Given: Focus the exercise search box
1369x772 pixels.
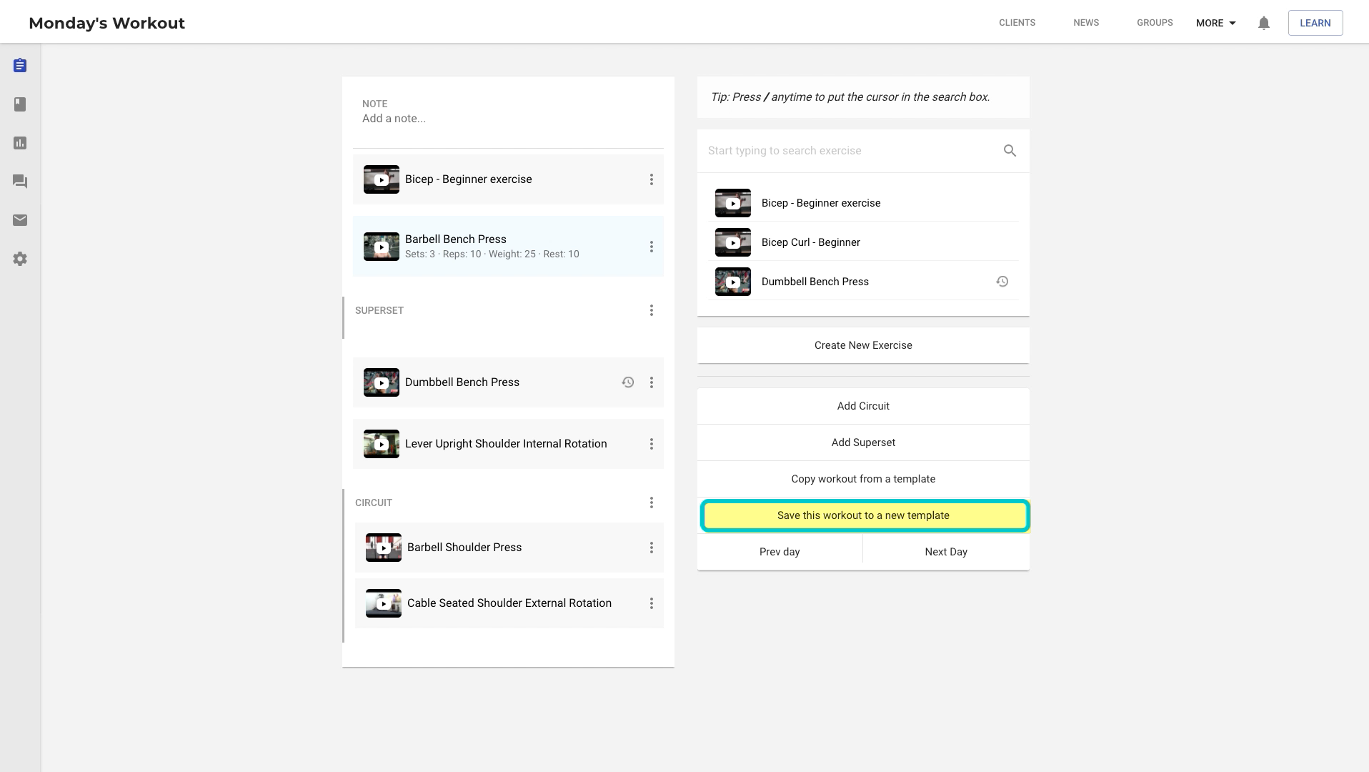Looking at the screenshot, I should click(850, 151).
